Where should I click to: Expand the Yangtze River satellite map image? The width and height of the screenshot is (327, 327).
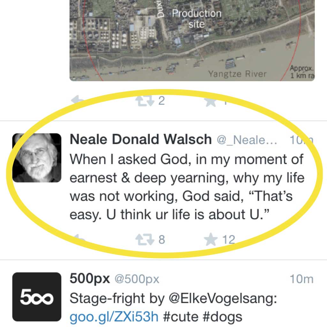coord(192,41)
